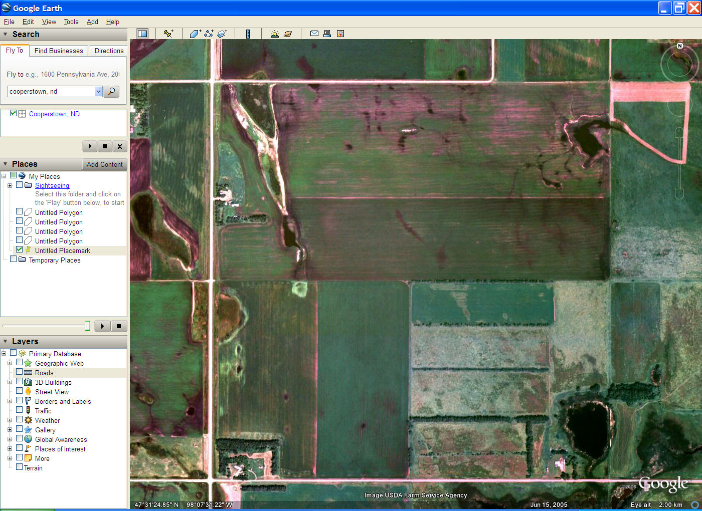Click the Global Awareness globe icon
702x511 pixels.
[28, 439]
